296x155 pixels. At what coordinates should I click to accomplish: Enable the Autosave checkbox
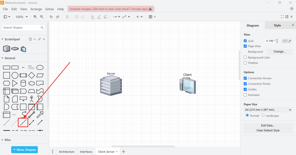pyautogui.click(x=245, y=95)
